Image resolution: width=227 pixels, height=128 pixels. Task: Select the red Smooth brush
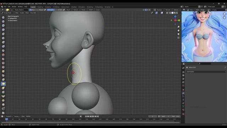tap(3, 55)
